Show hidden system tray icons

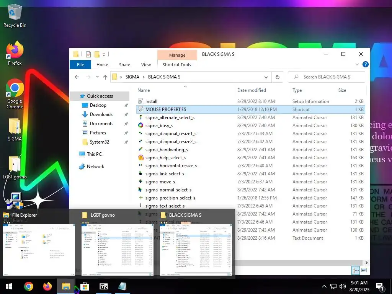[x=324, y=286]
